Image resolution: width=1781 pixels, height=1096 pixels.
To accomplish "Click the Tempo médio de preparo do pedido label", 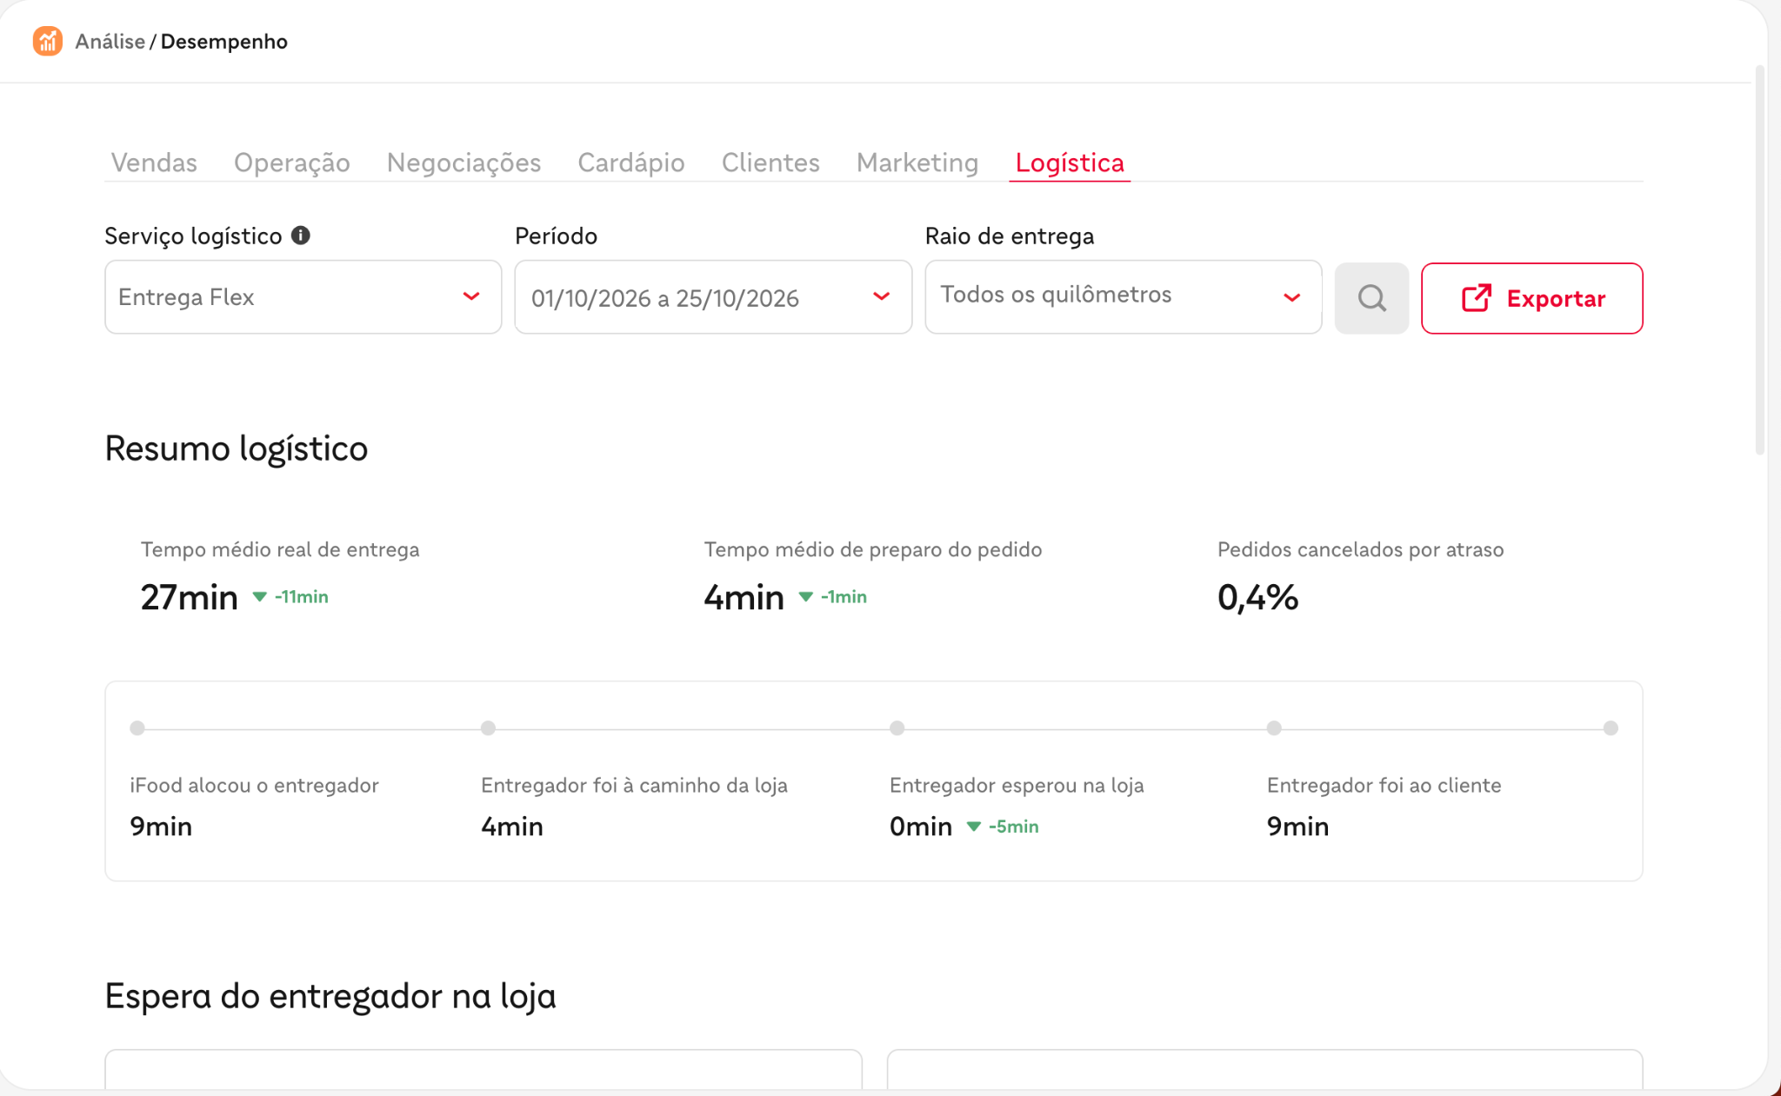I will click(872, 549).
